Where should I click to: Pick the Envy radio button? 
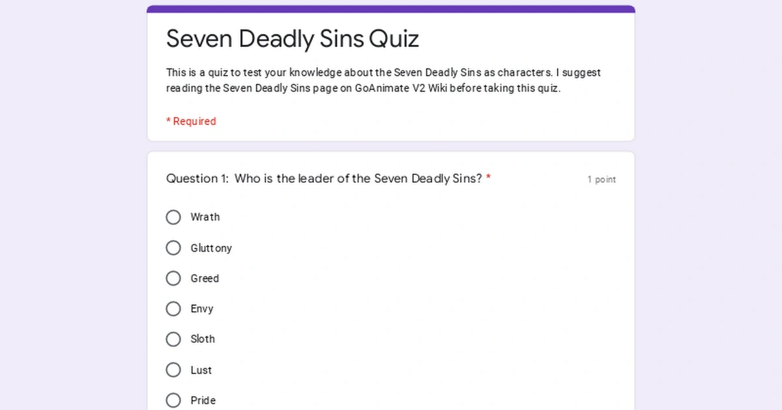(x=173, y=308)
